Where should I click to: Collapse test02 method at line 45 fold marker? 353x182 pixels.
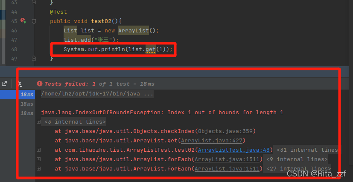[34, 21]
